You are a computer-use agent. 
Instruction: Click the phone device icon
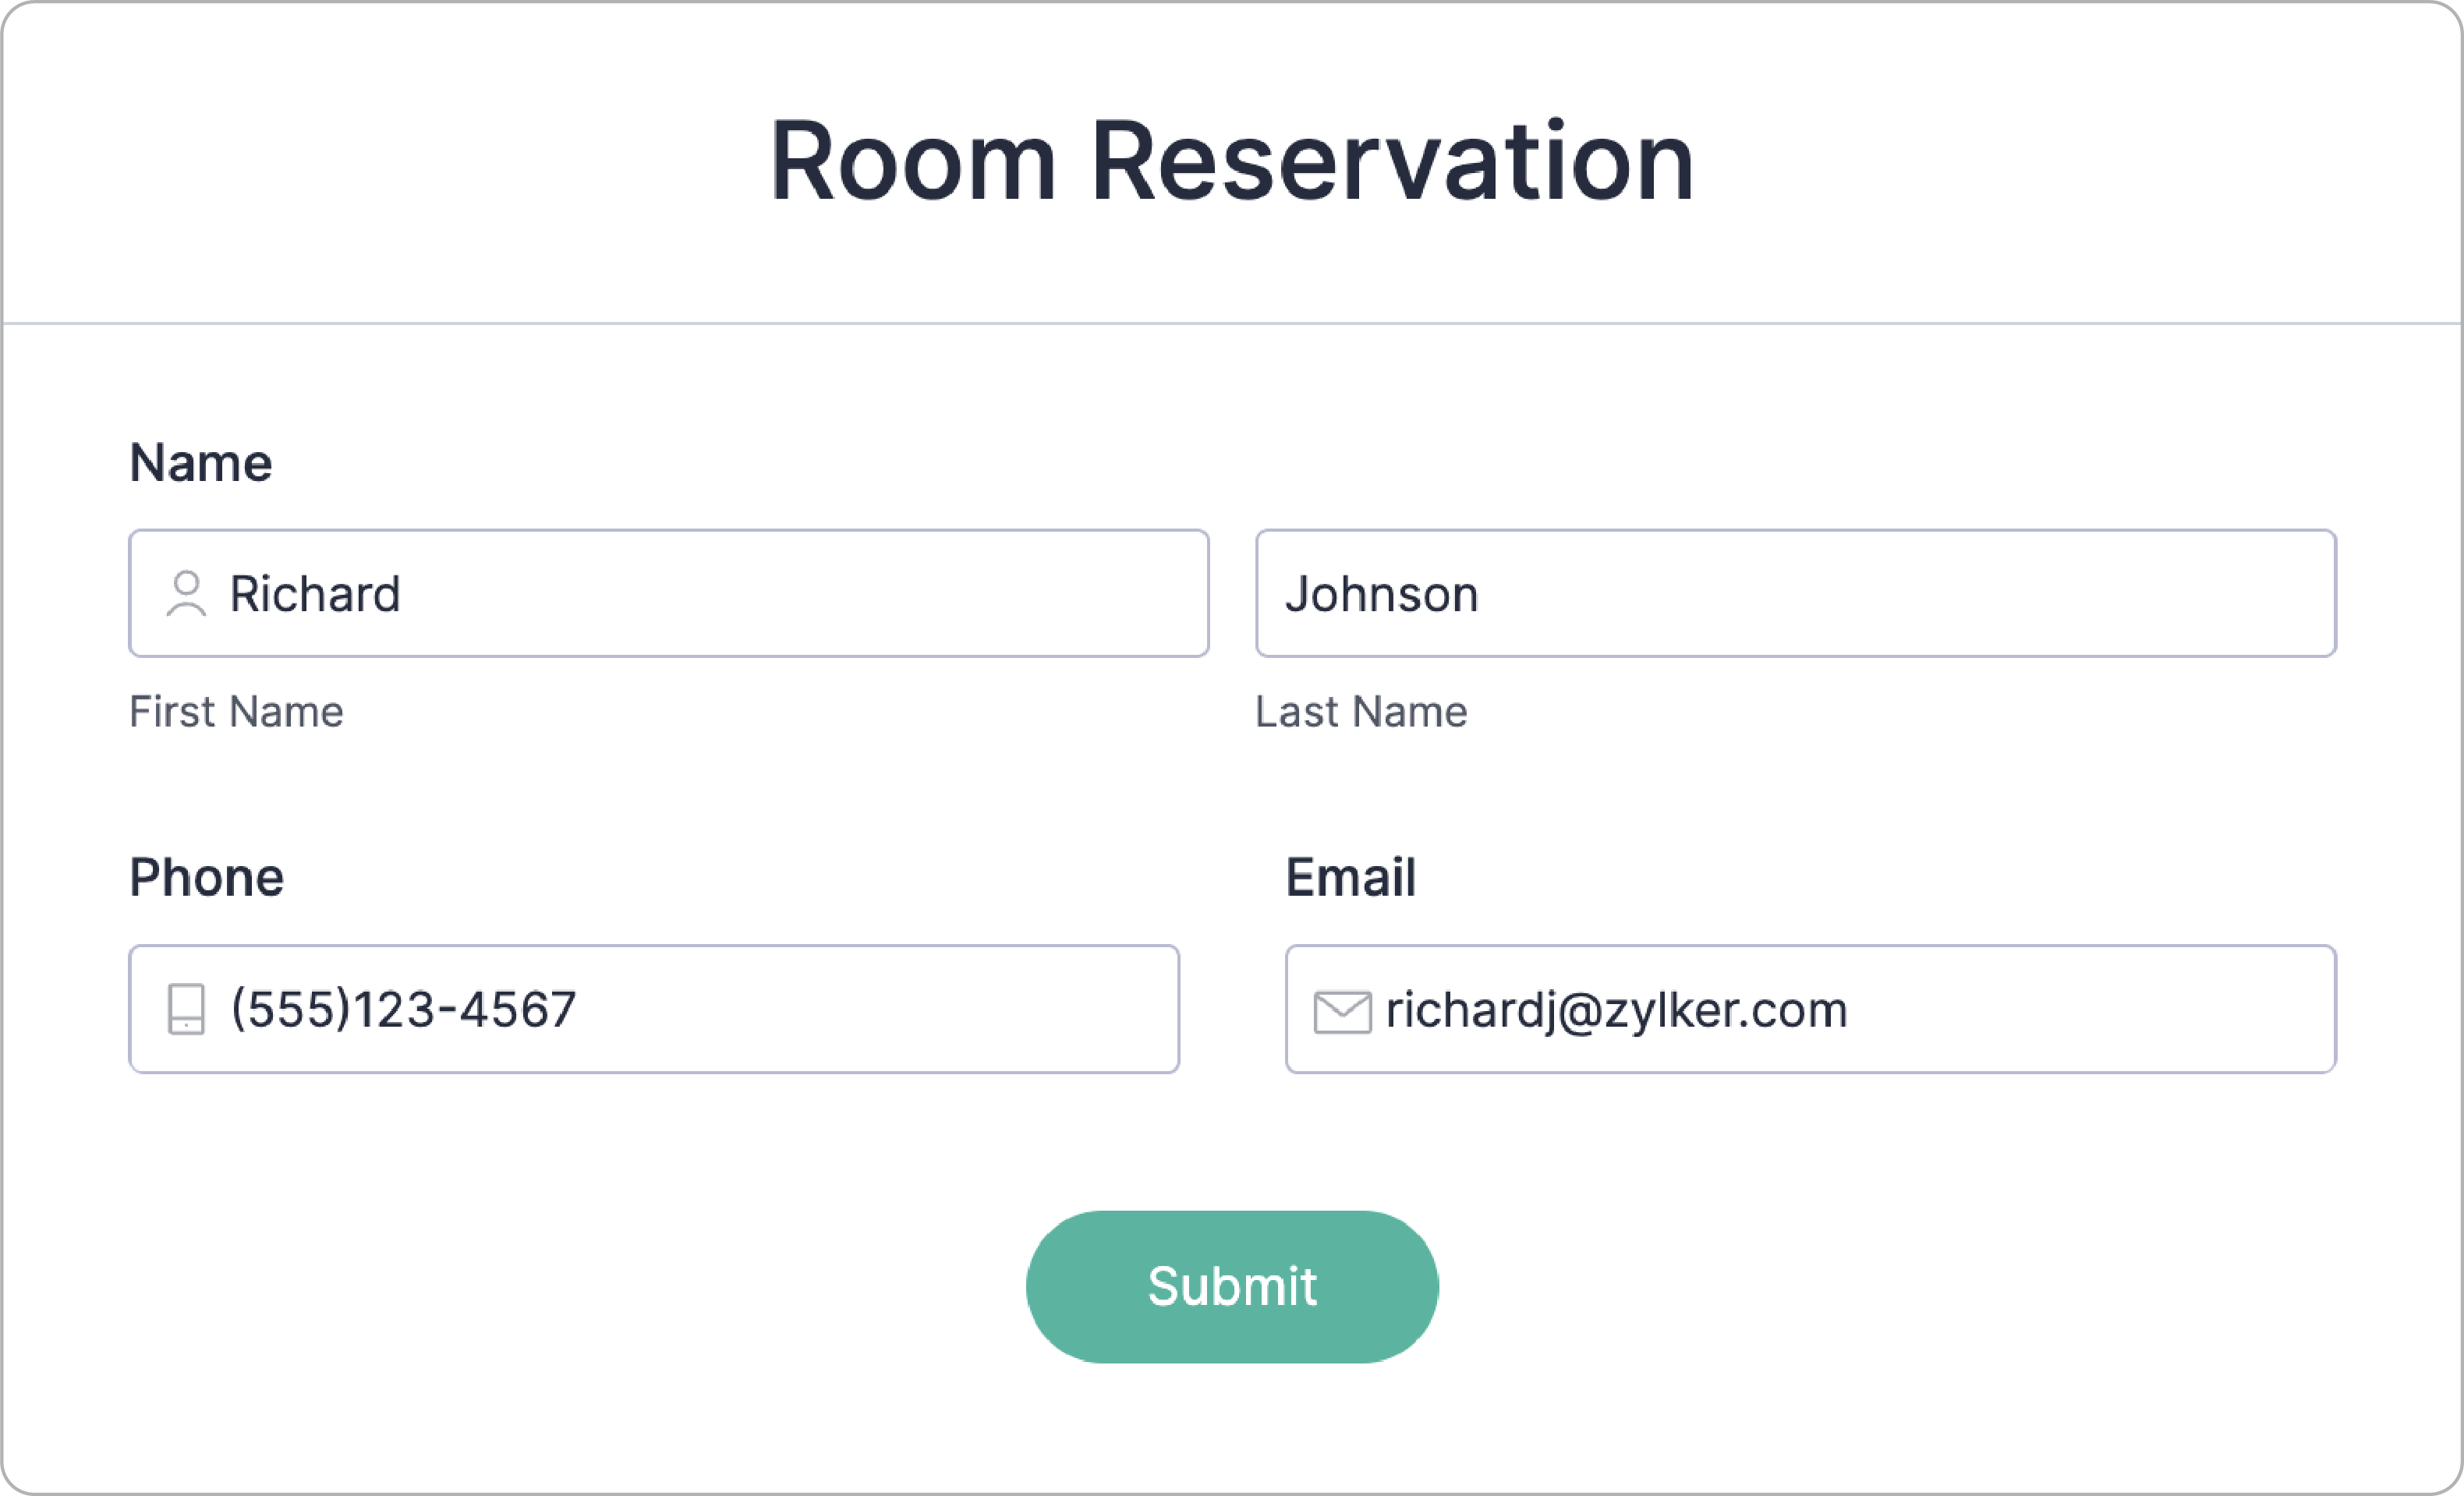(x=186, y=1009)
